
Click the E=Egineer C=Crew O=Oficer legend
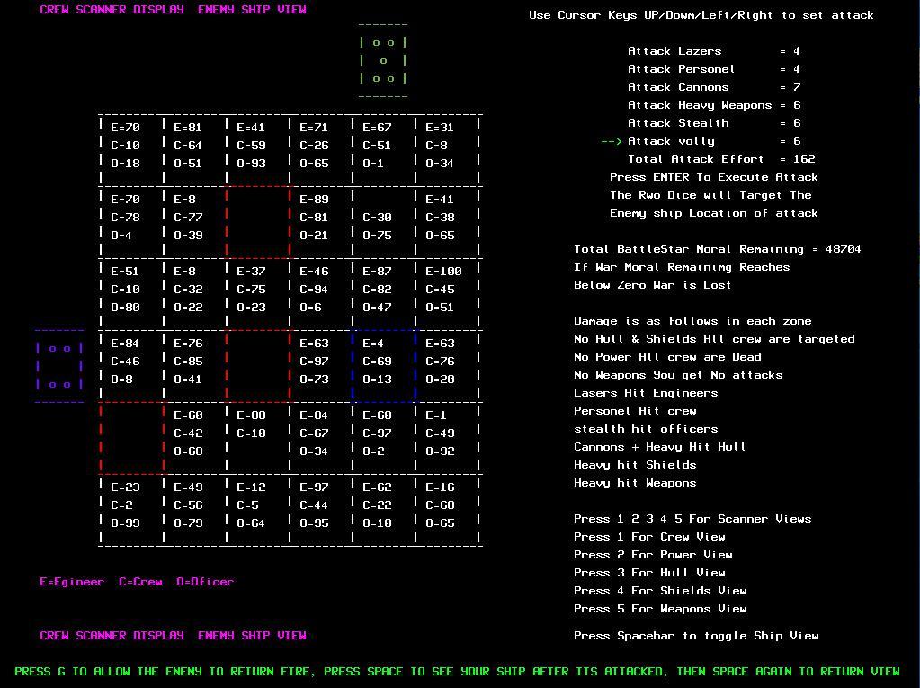click(x=137, y=582)
